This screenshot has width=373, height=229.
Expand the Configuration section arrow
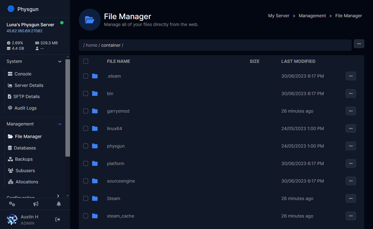pyautogui.click(x=58, y=196)
